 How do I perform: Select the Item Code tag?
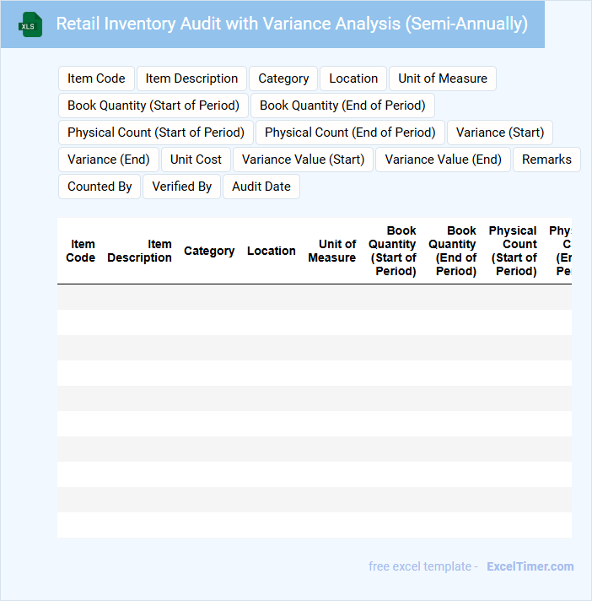[96, 79]
